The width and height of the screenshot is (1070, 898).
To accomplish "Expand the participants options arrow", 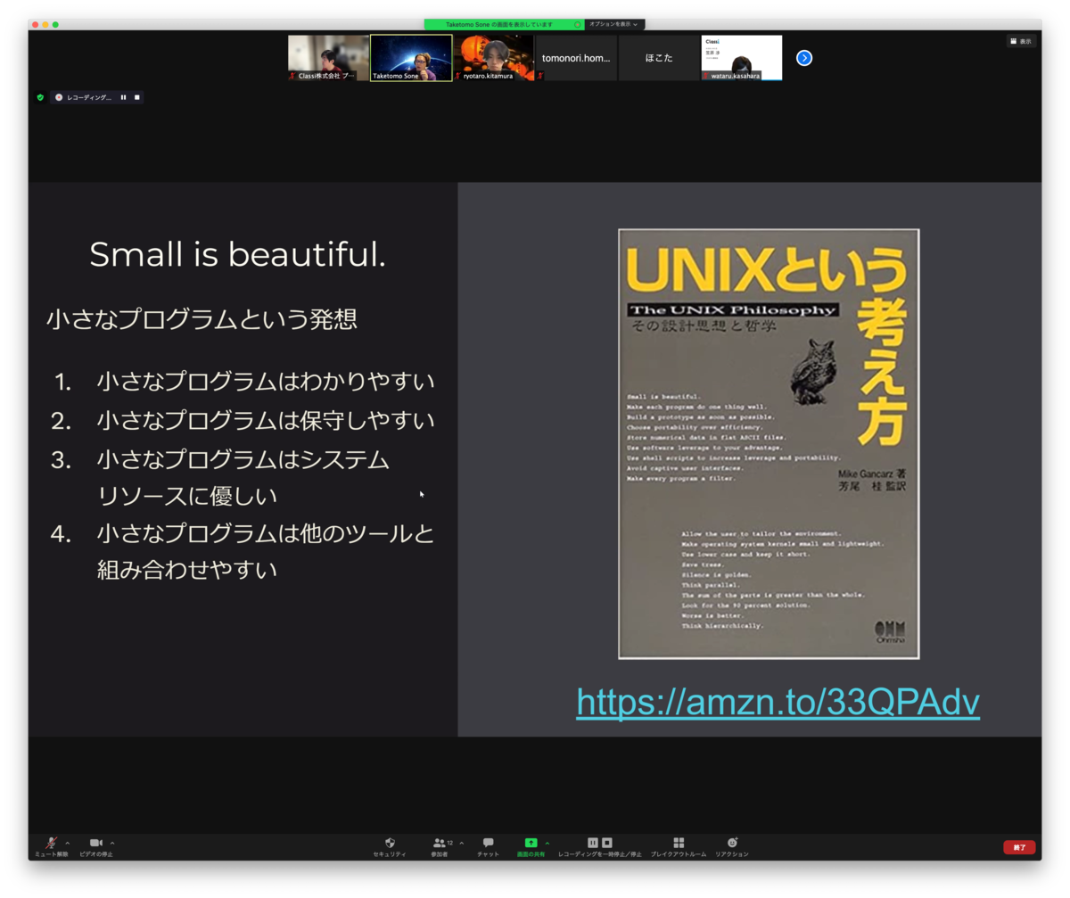I will point(461,843).
